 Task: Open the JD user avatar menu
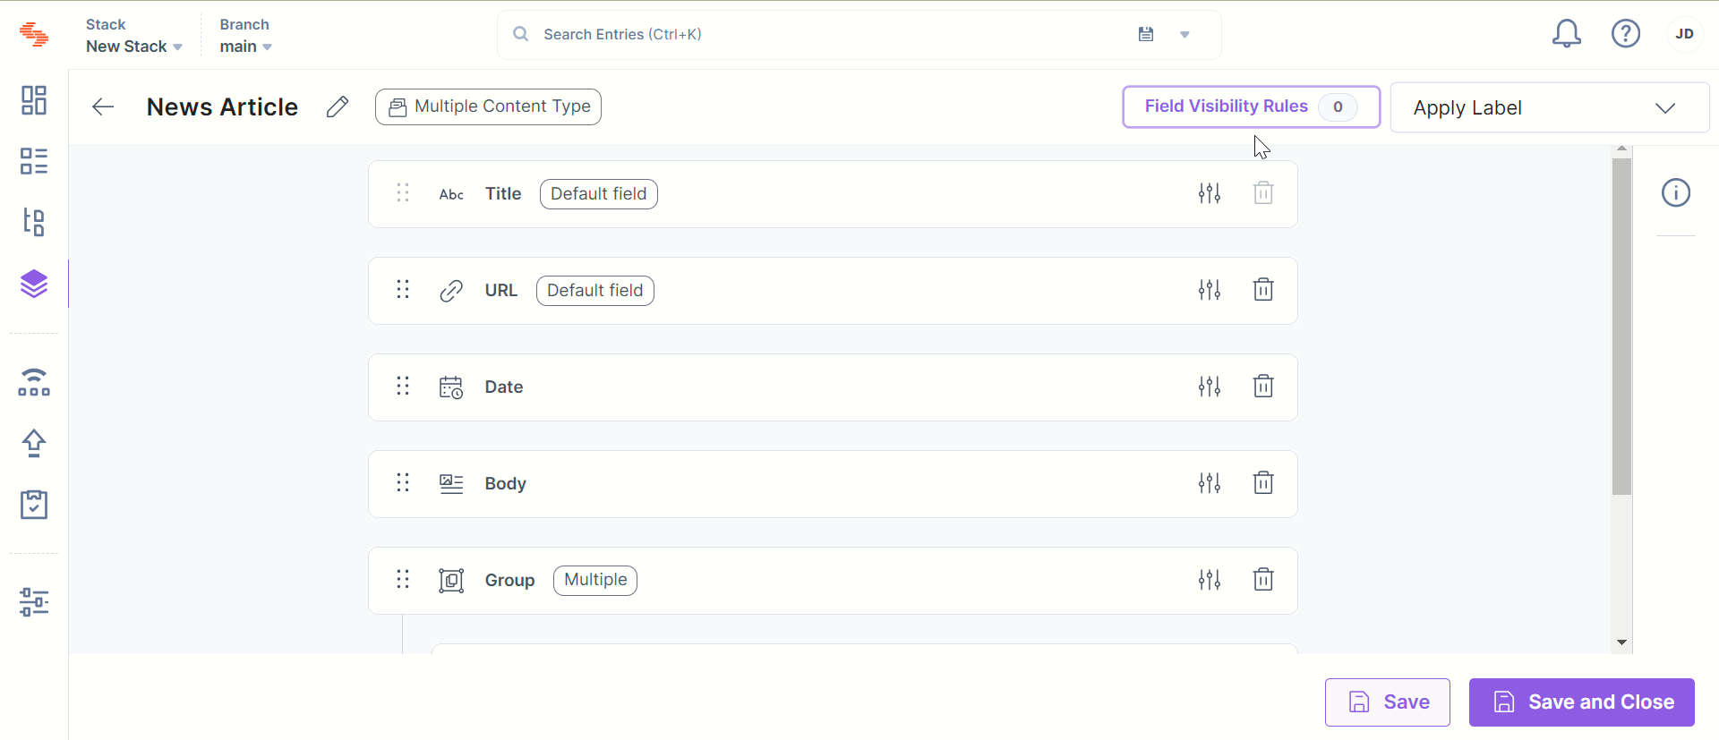(1684, 34)
